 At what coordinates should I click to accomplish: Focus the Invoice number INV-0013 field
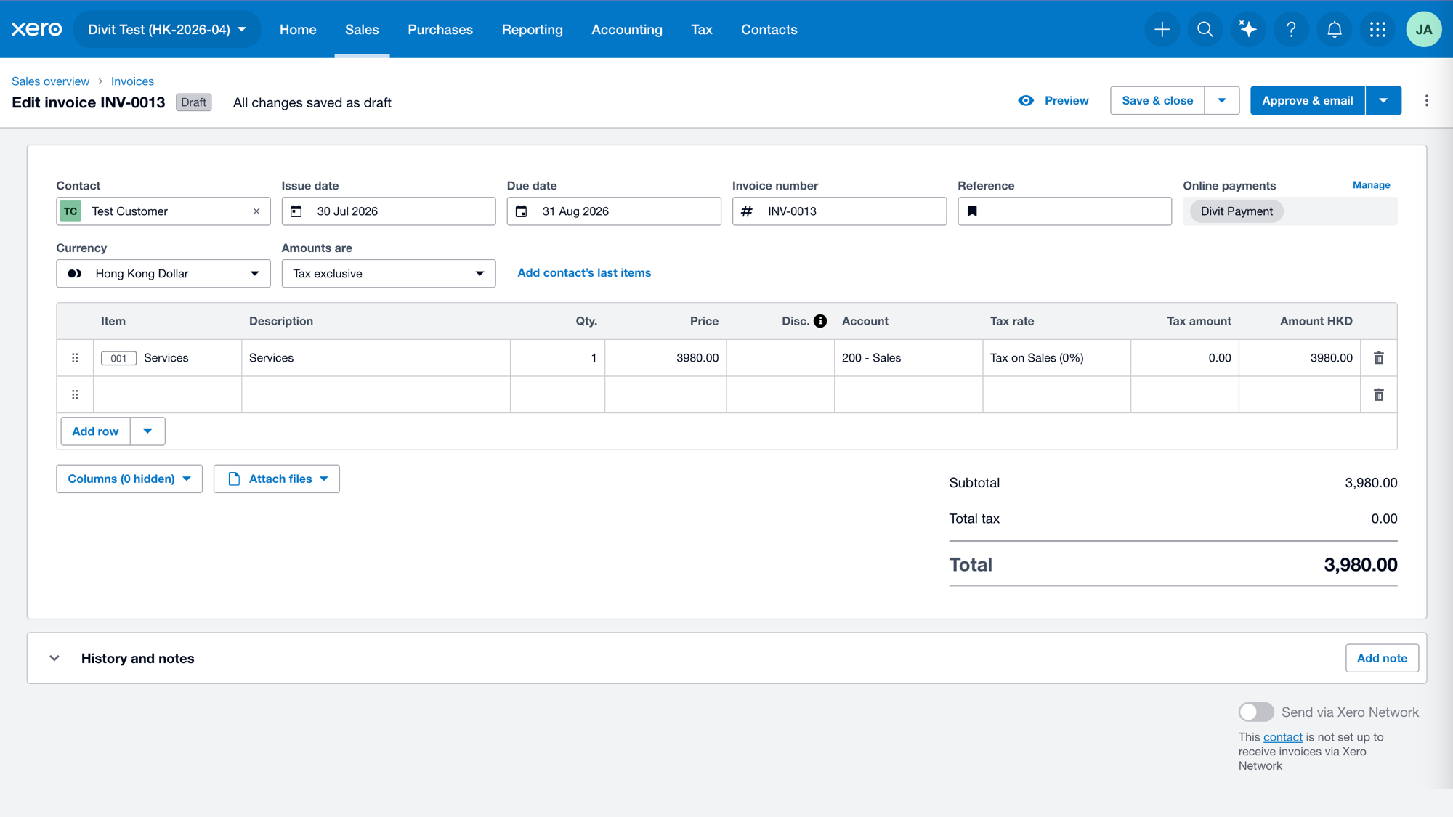839,211
